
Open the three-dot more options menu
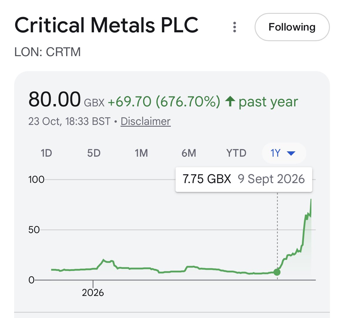235,27
